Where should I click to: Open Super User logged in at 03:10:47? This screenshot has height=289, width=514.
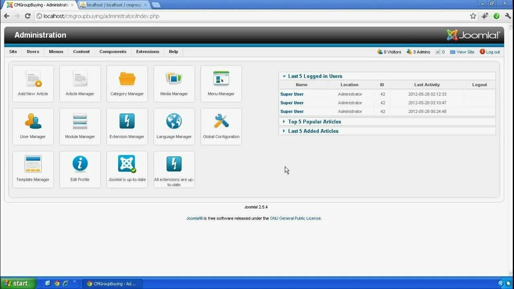coord(292,103)
